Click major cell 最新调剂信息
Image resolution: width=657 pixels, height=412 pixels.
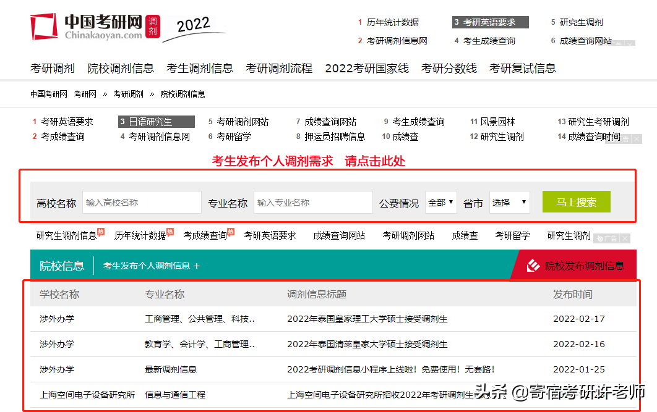coord(171,369)
